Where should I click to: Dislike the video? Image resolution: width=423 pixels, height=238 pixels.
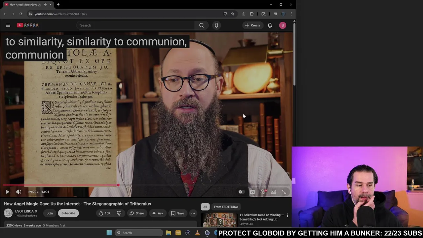point(119,213)
